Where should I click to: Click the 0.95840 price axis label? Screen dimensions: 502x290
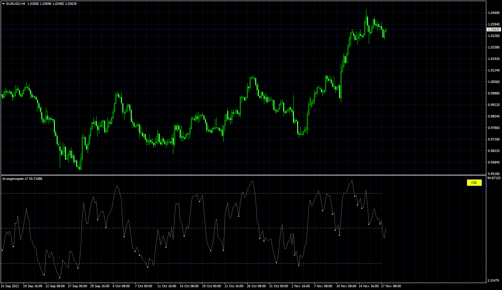494,162
